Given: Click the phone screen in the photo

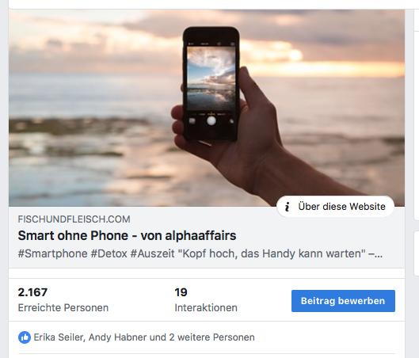Looking at the screenshot, I should click(211, 78).
